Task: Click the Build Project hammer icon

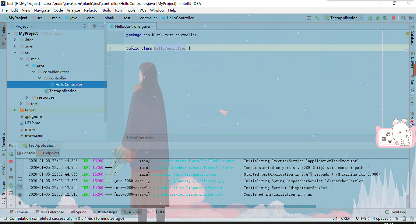Action: (x=317, y=18)
